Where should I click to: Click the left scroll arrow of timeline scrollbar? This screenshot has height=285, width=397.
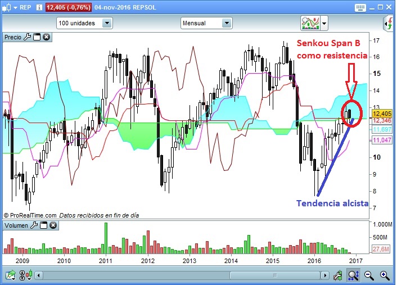click(38, 275)
